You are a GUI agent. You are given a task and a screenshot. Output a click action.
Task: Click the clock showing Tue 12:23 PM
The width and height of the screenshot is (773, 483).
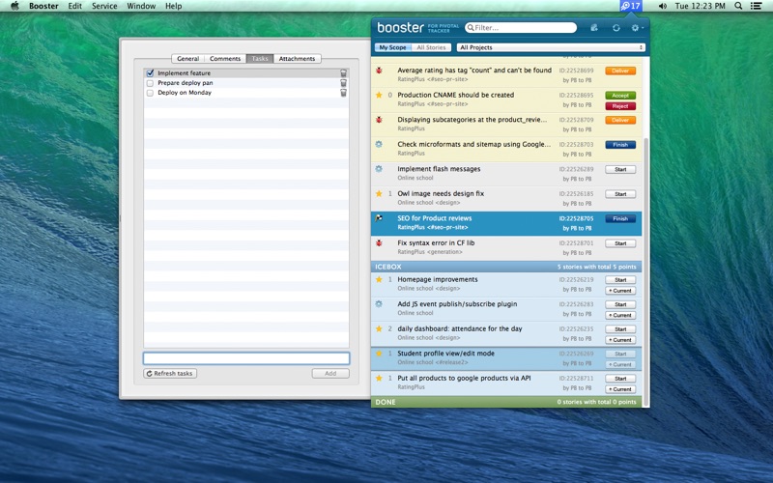[700, 6]
